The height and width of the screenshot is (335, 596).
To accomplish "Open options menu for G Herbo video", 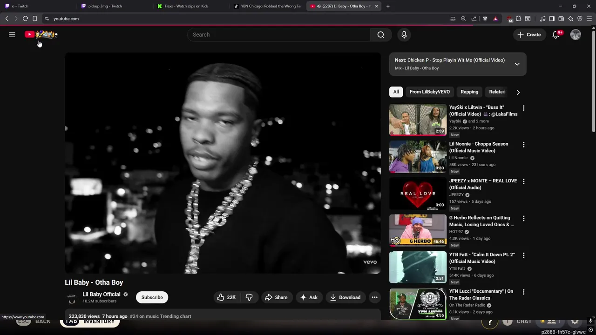I will click(523, 218).
